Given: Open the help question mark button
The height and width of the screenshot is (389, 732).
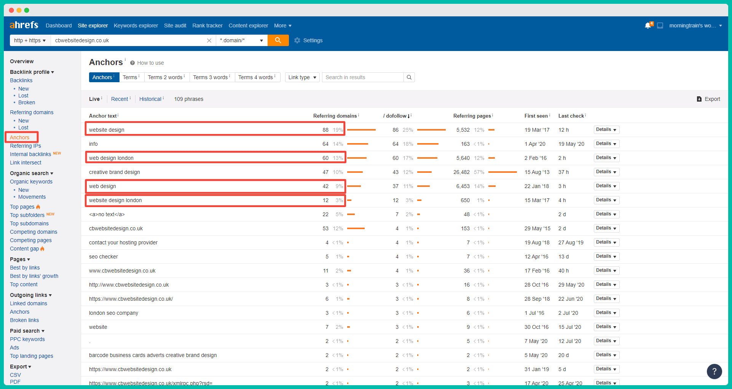Looking at the screenshot, I should pyautogui.click(x=714, y=371).
